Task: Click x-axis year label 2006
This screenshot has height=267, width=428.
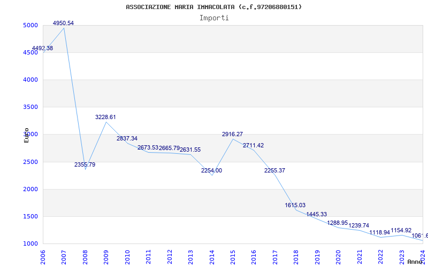Action: 43,257
